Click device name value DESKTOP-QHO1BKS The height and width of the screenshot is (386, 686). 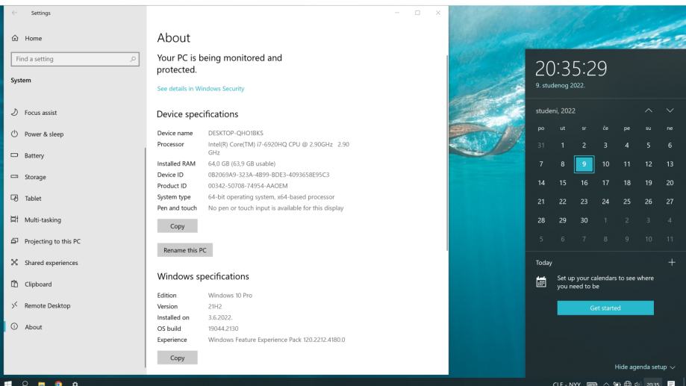tap(235, 133)
